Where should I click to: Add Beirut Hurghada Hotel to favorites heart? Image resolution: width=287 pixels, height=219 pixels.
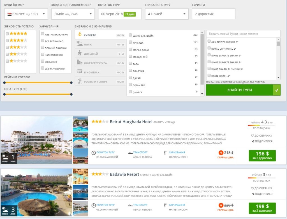[253, 136]
